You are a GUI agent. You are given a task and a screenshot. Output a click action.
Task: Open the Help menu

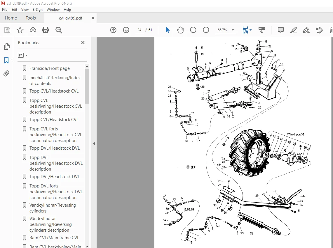pyautogui.click(x=67, y=10)
